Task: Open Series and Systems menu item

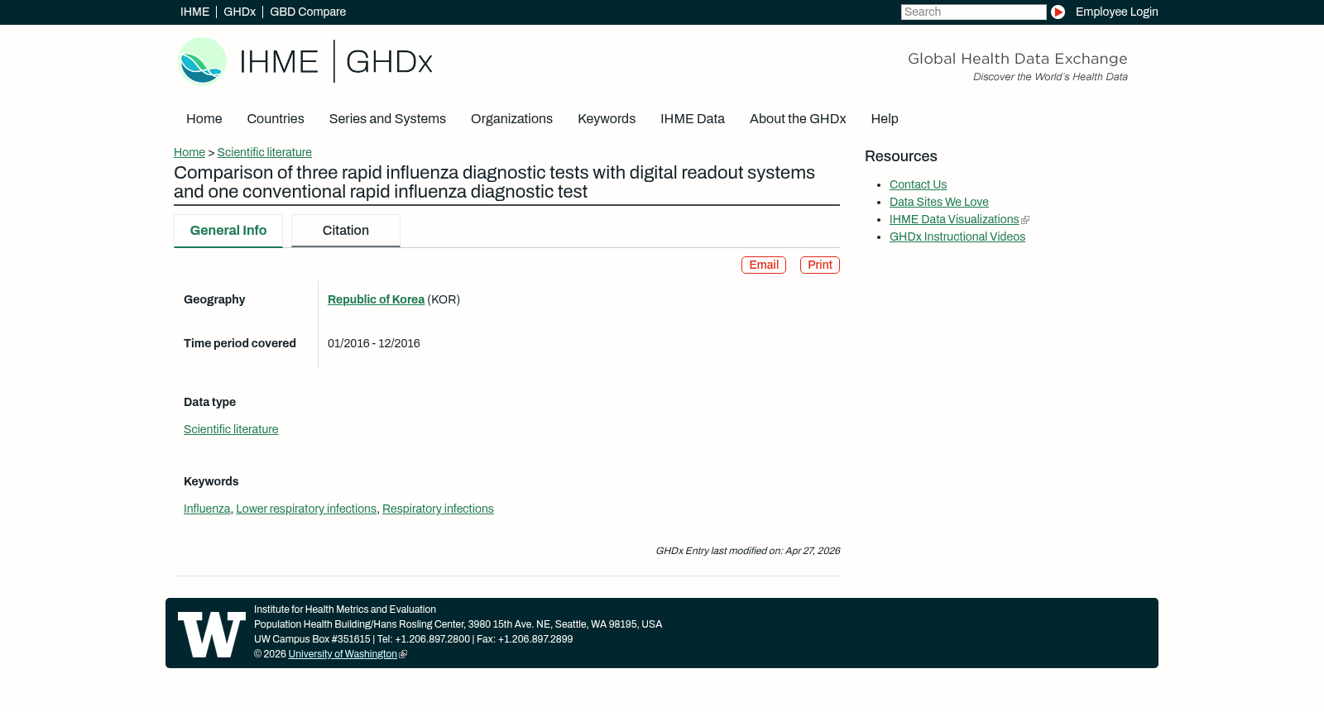Action: pyautogui.click(x=387, y=119)
